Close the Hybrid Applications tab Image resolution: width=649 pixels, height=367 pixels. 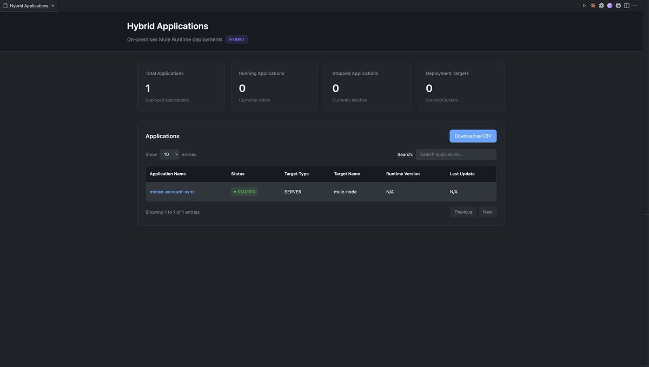53,5
